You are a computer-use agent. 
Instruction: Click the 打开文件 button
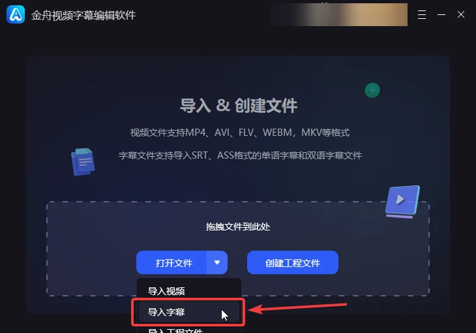click(172, 262)
